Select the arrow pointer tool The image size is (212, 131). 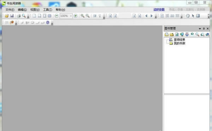(x=193, y=16)
